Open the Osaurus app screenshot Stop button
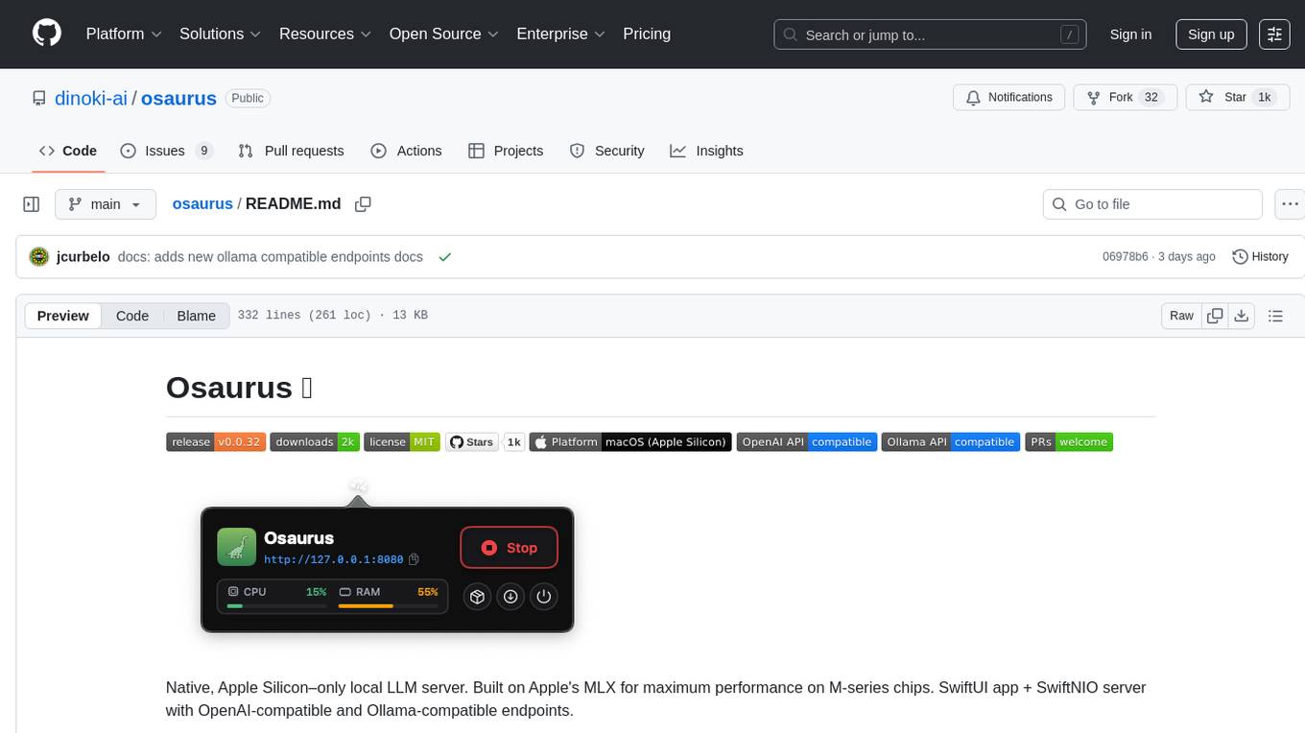The height and width of the screenshot is (733, 1305). pyautogui.click(x=510, y=548)
